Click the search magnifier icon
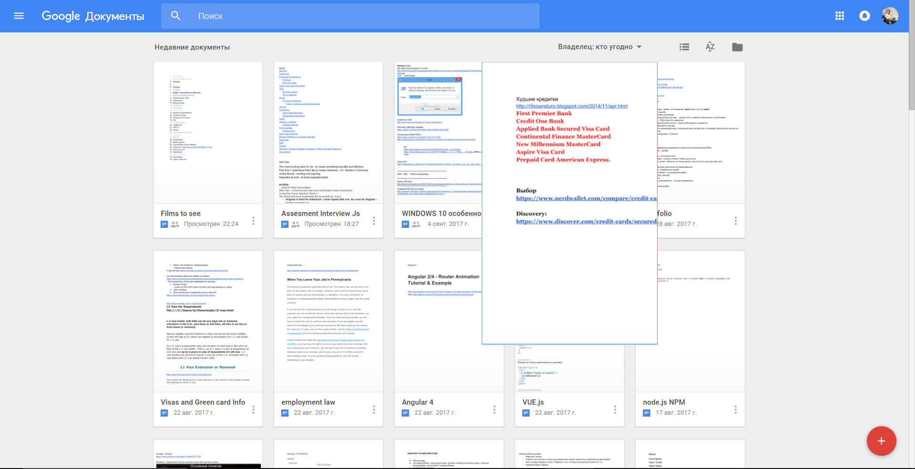Screen dimensions: 915x469 175,16
